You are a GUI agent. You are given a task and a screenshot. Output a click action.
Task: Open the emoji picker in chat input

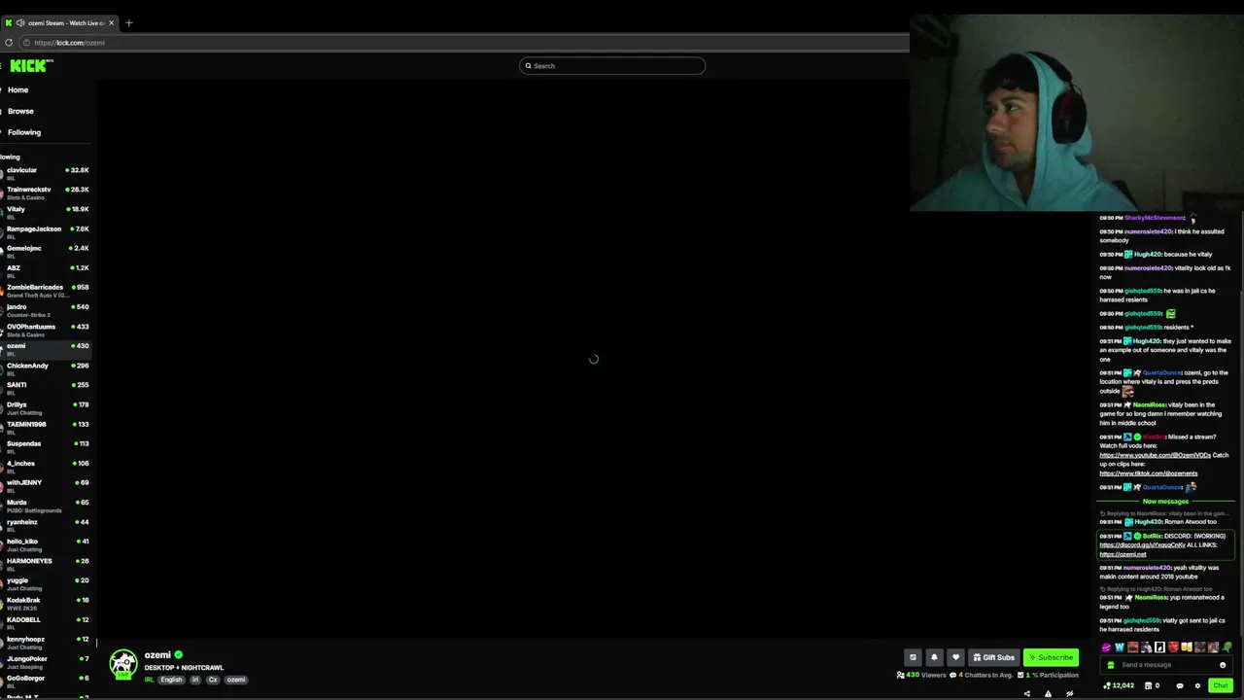(1223, 665)
